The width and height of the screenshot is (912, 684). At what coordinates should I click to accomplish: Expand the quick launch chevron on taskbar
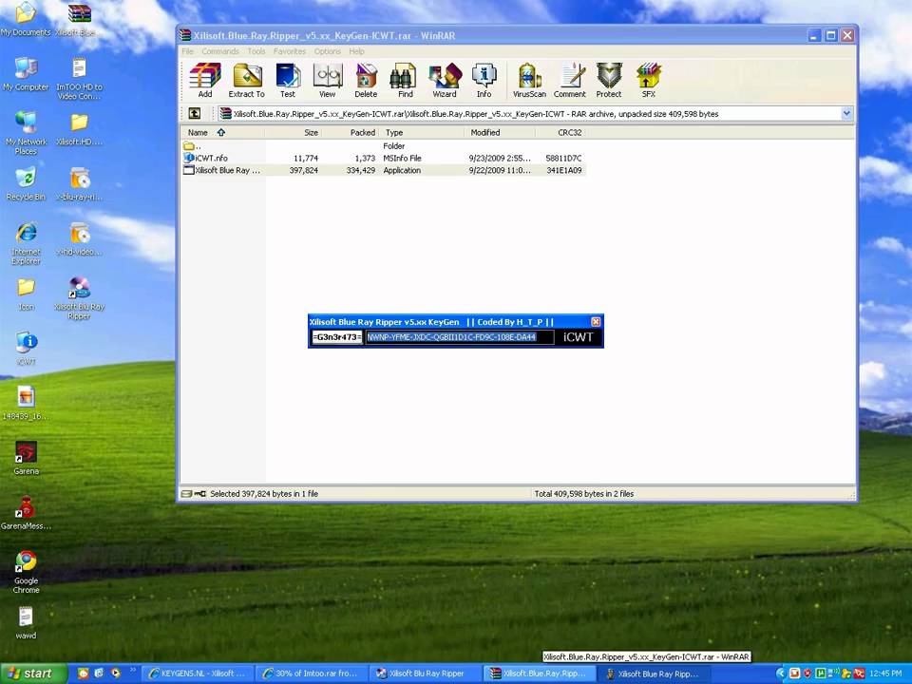[133, 670]
